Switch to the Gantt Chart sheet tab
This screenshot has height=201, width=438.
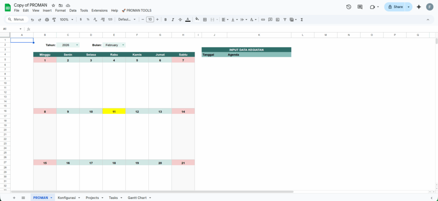[137, 198]
